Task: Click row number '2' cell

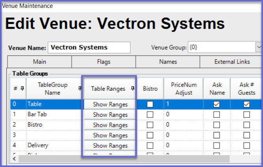Action: [x=18, y=125]
